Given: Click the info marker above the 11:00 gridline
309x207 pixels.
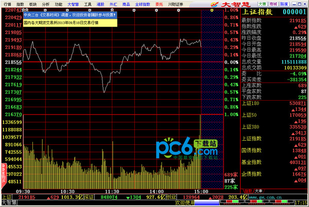Looking at the screenshot, I should [90, 10].
